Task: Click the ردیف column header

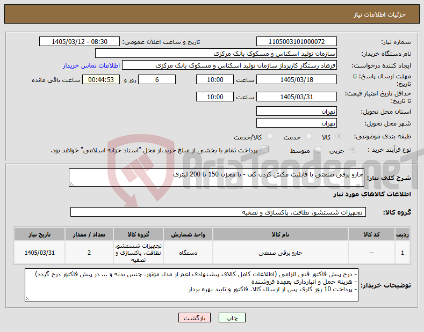Action: pyautogui.click(x=403, y=234)
